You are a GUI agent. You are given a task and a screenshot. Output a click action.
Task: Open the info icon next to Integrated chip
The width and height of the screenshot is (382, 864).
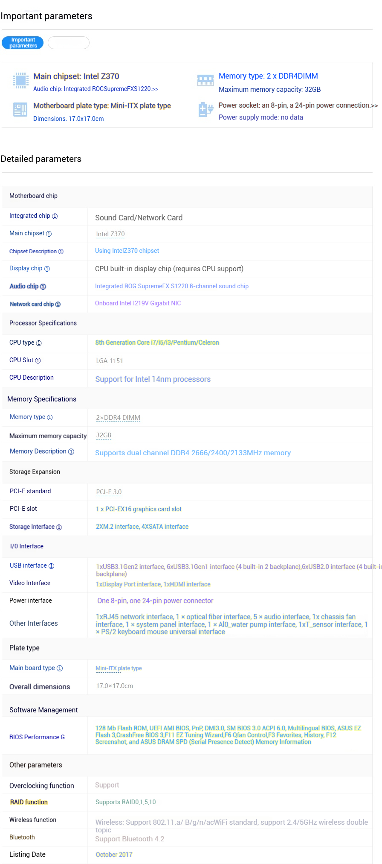pyautogui.click(x=55, y=216)
